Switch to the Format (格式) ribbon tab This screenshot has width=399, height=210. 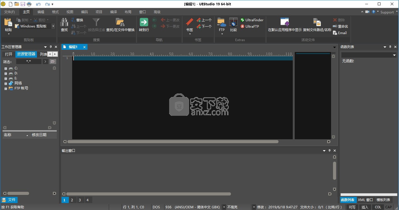pos(55,12)
